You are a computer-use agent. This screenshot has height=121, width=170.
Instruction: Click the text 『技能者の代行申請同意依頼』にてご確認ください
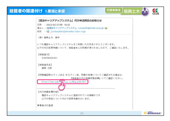click(x=97, y=78)
